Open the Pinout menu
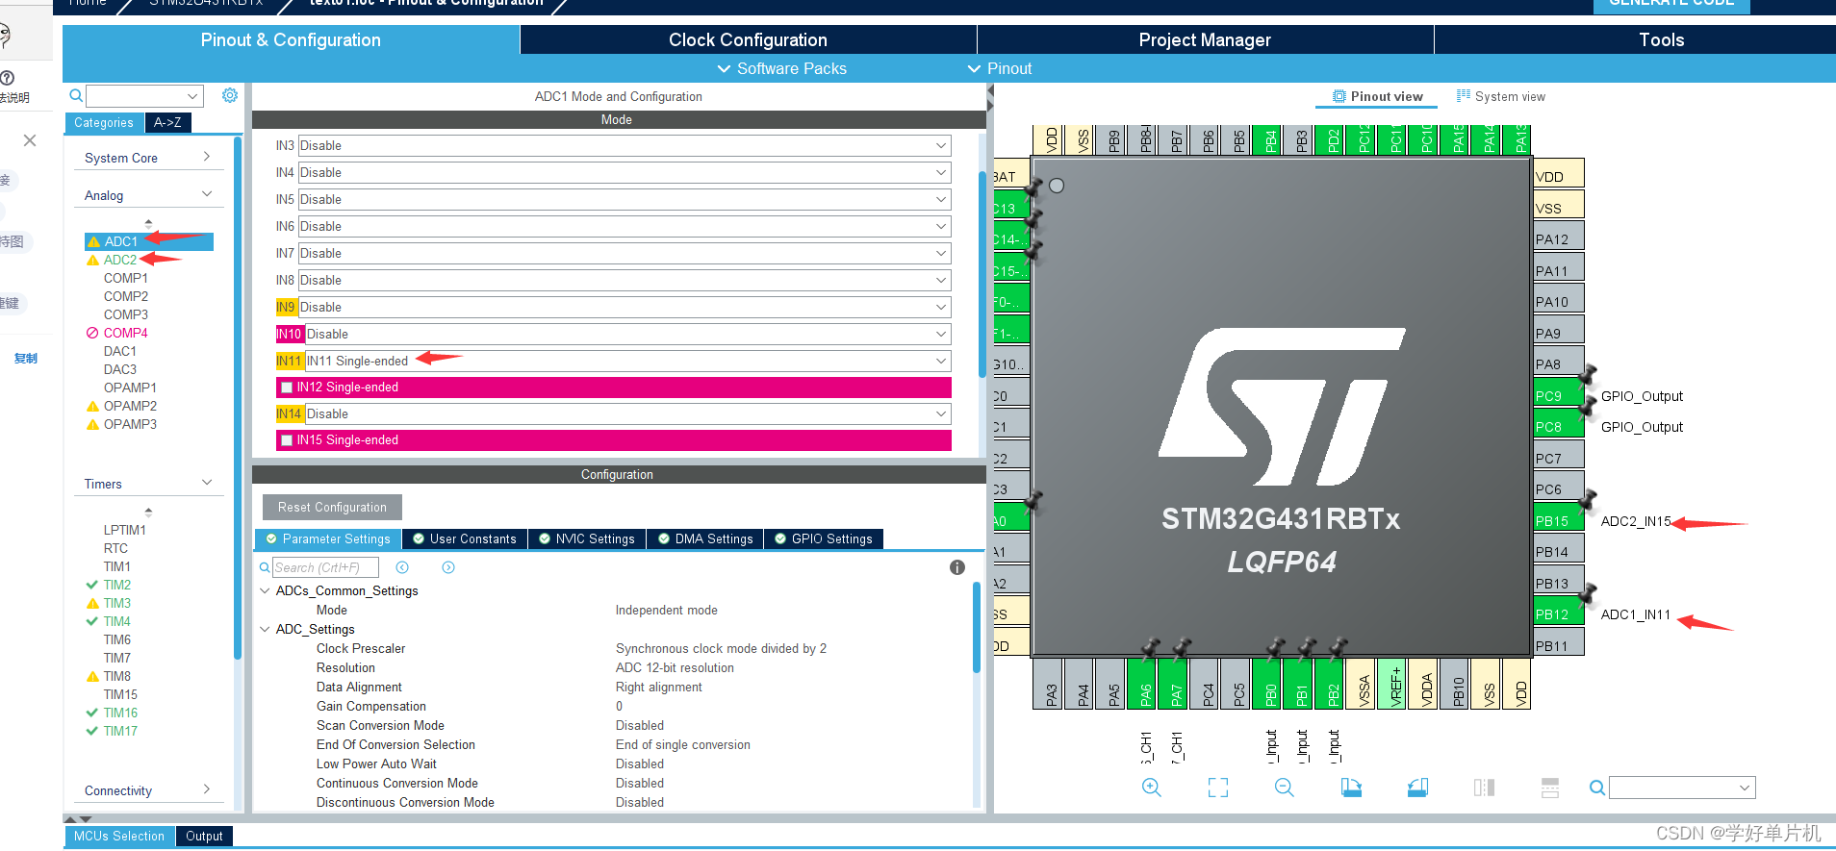Screen dimensions: 1836x851 [x=1000, y=68]
